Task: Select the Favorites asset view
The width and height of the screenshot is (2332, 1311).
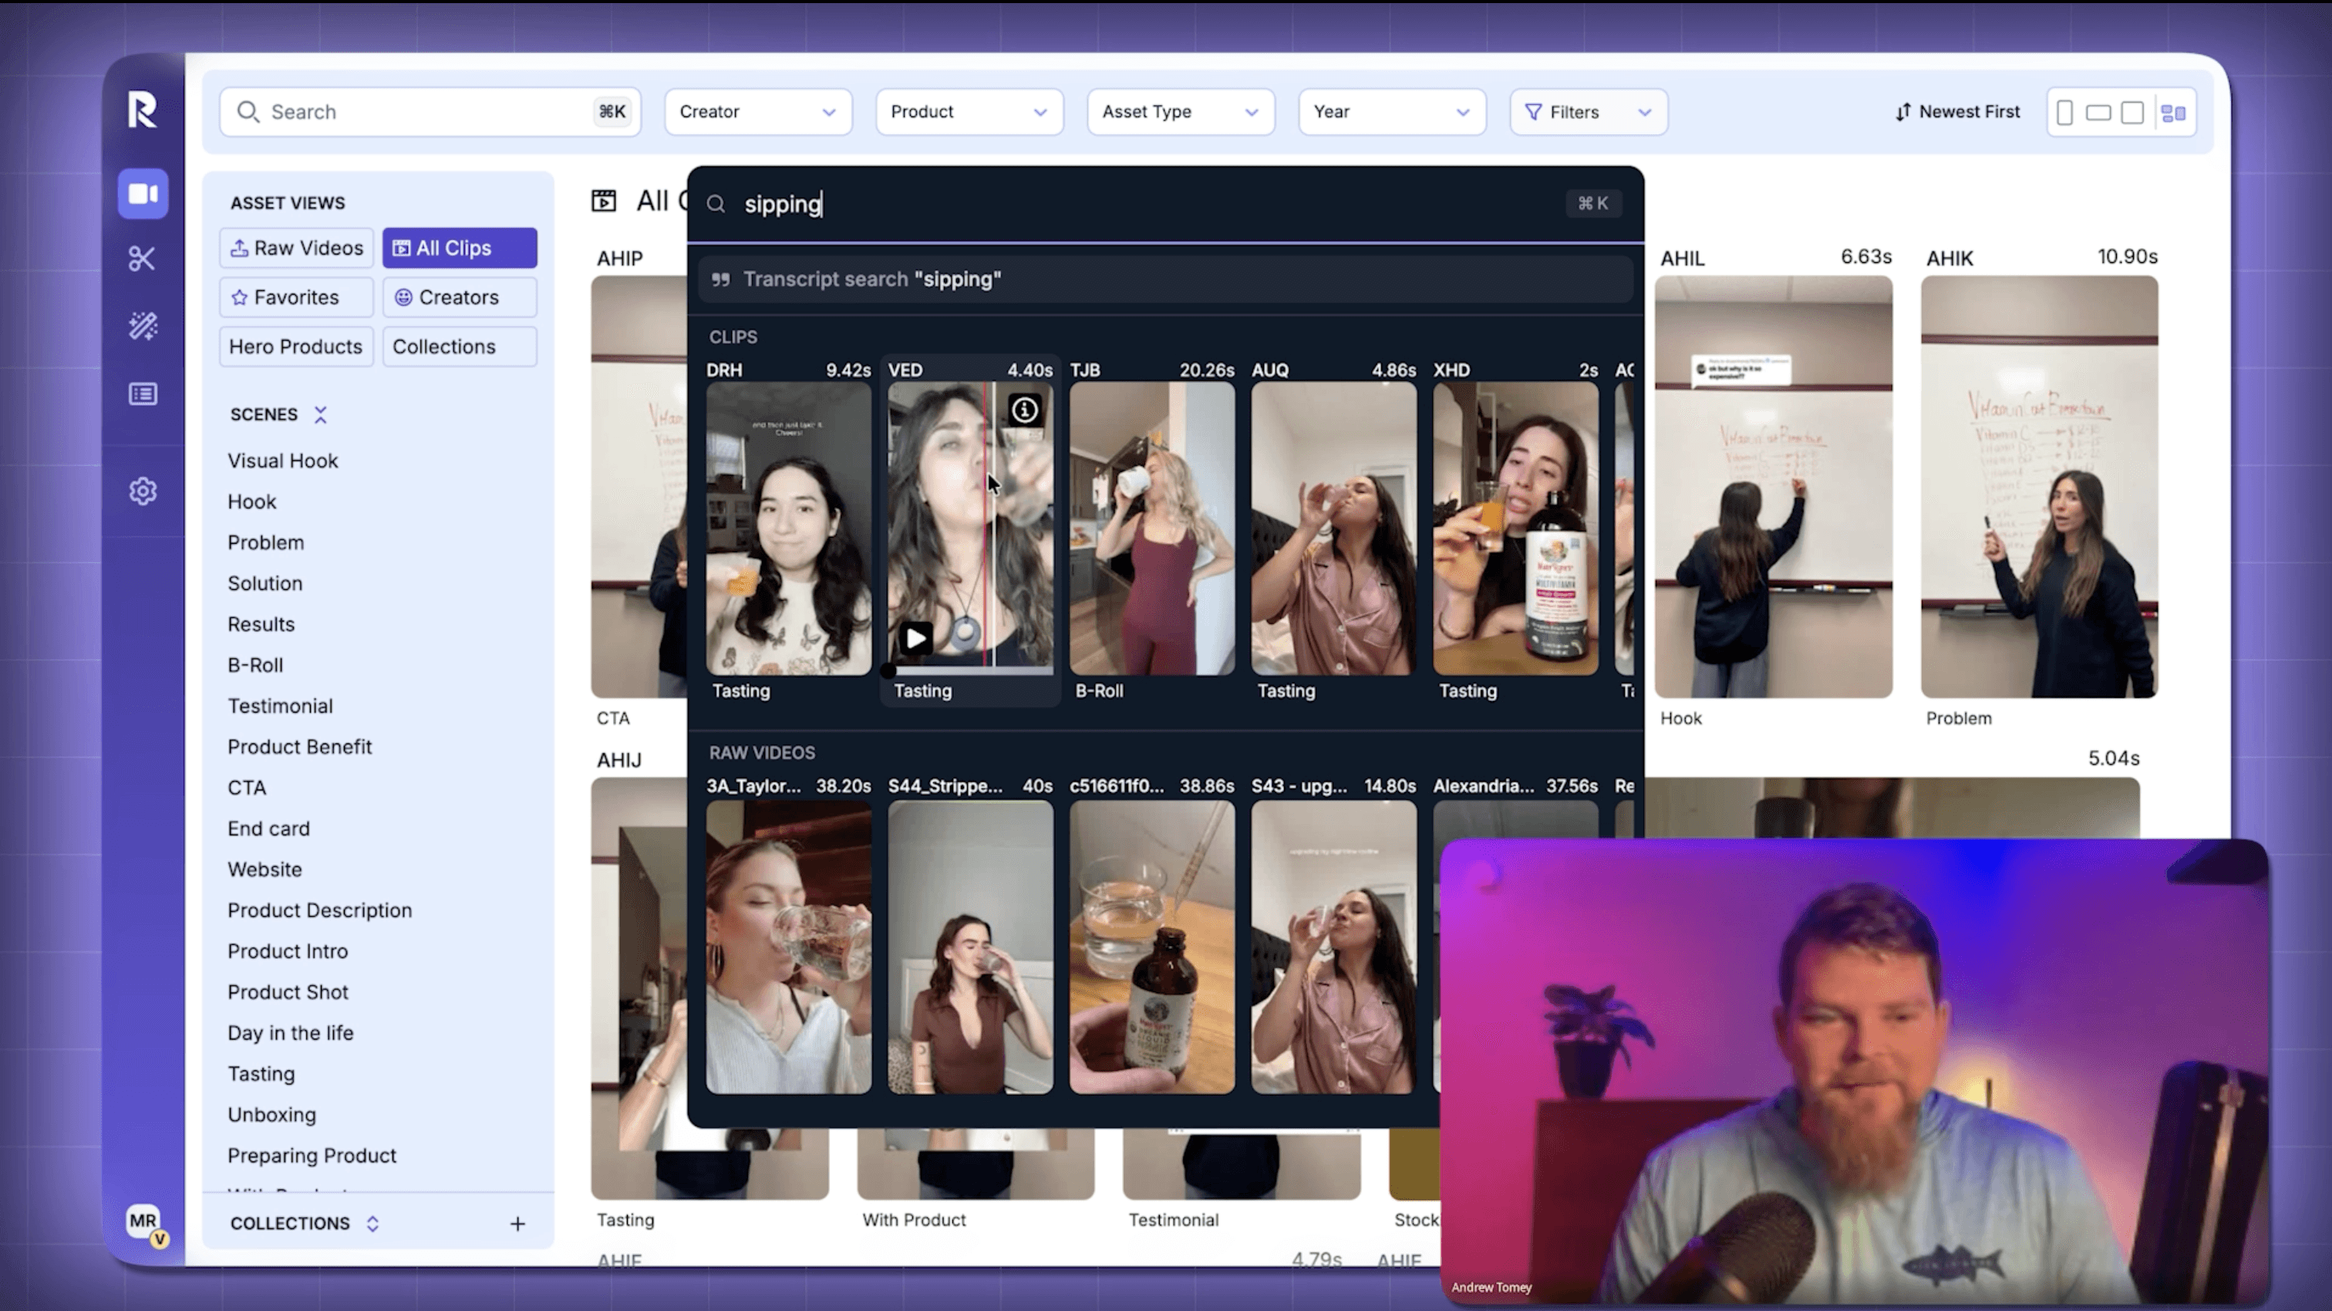Action: pos(296,297)
